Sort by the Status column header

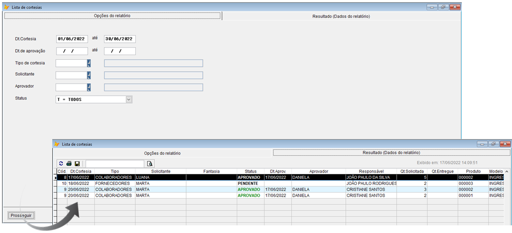pyautogui.click(x=250, y=171)
